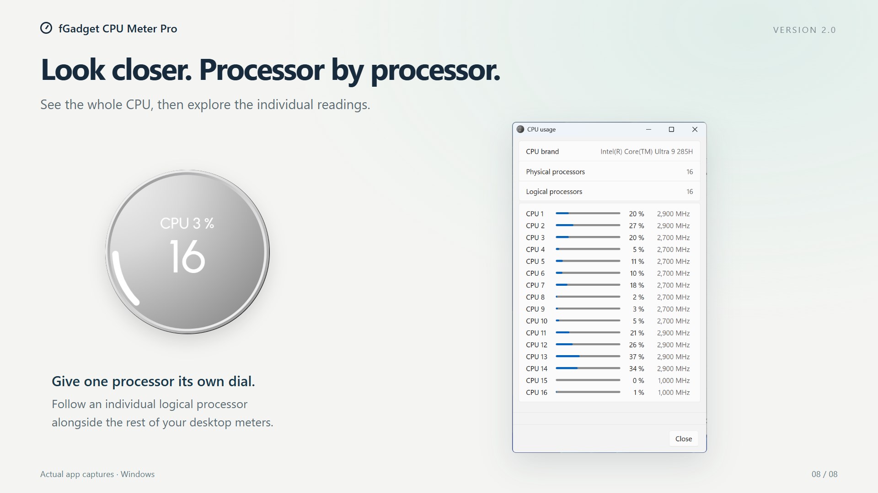Close the CPU usage window with X

[x=695, y=130]
